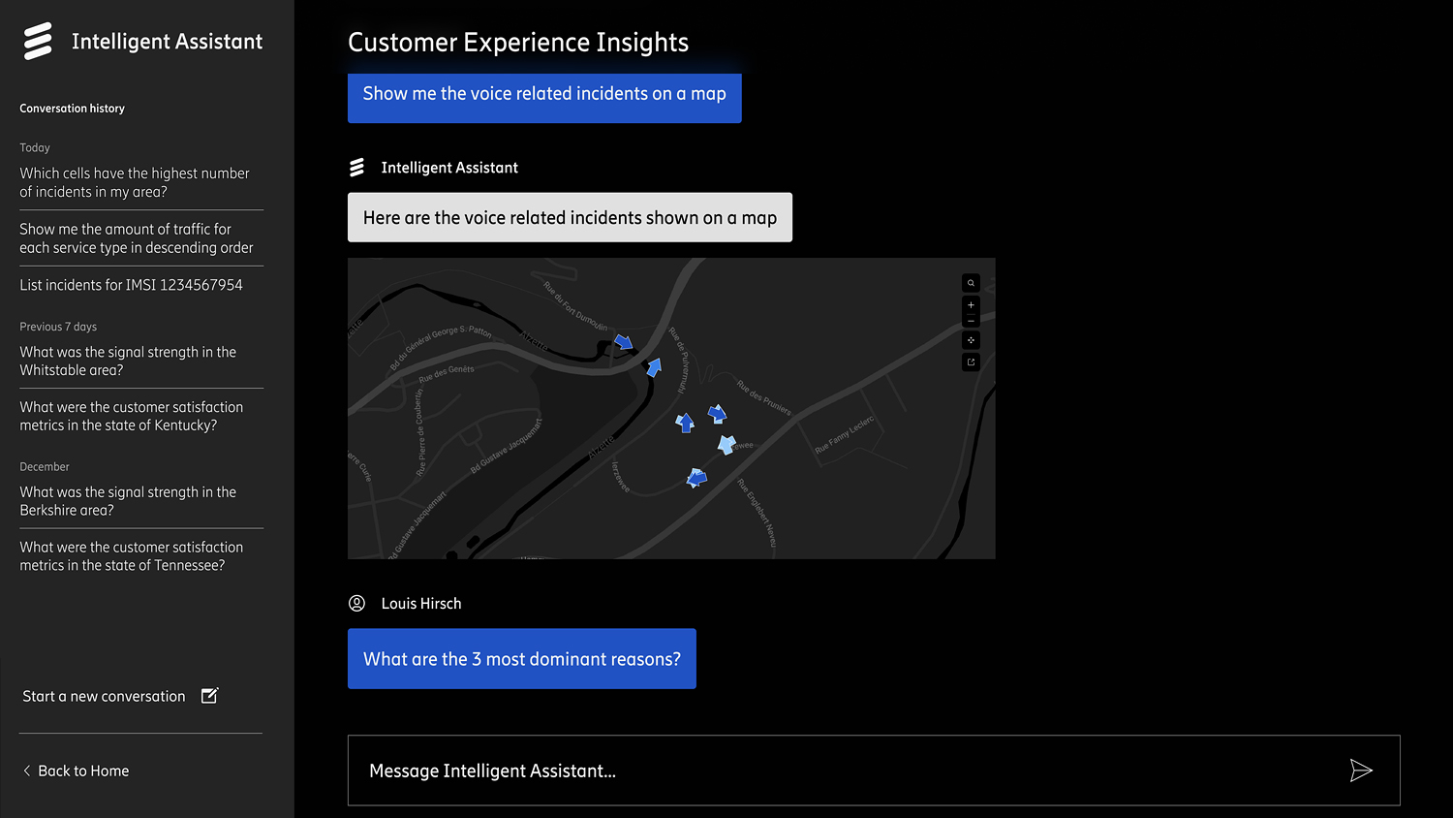Open the Kentucky customer satisfaction conversation
This screenshot has width=1453, height=818.
pos(131,416)
